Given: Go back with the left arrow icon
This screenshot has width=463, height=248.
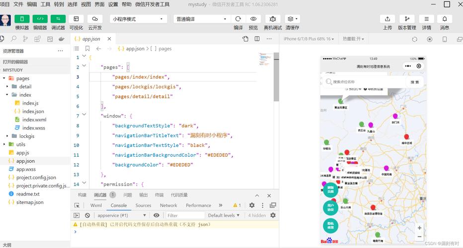Looking at the screenshot, I should click(x=99, y=49).
